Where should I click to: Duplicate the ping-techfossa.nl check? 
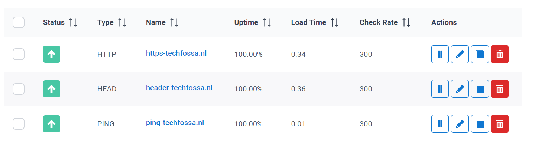[480, 124]
